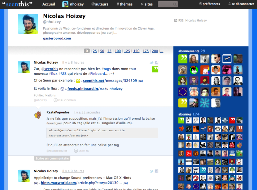
Task: Click teal quote avatar in abonnés
Action: (203, 170)
